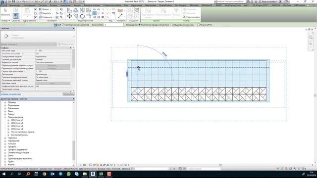Click the Rotate tool icon
Screen dimensions: 317x178
(82, 16)
